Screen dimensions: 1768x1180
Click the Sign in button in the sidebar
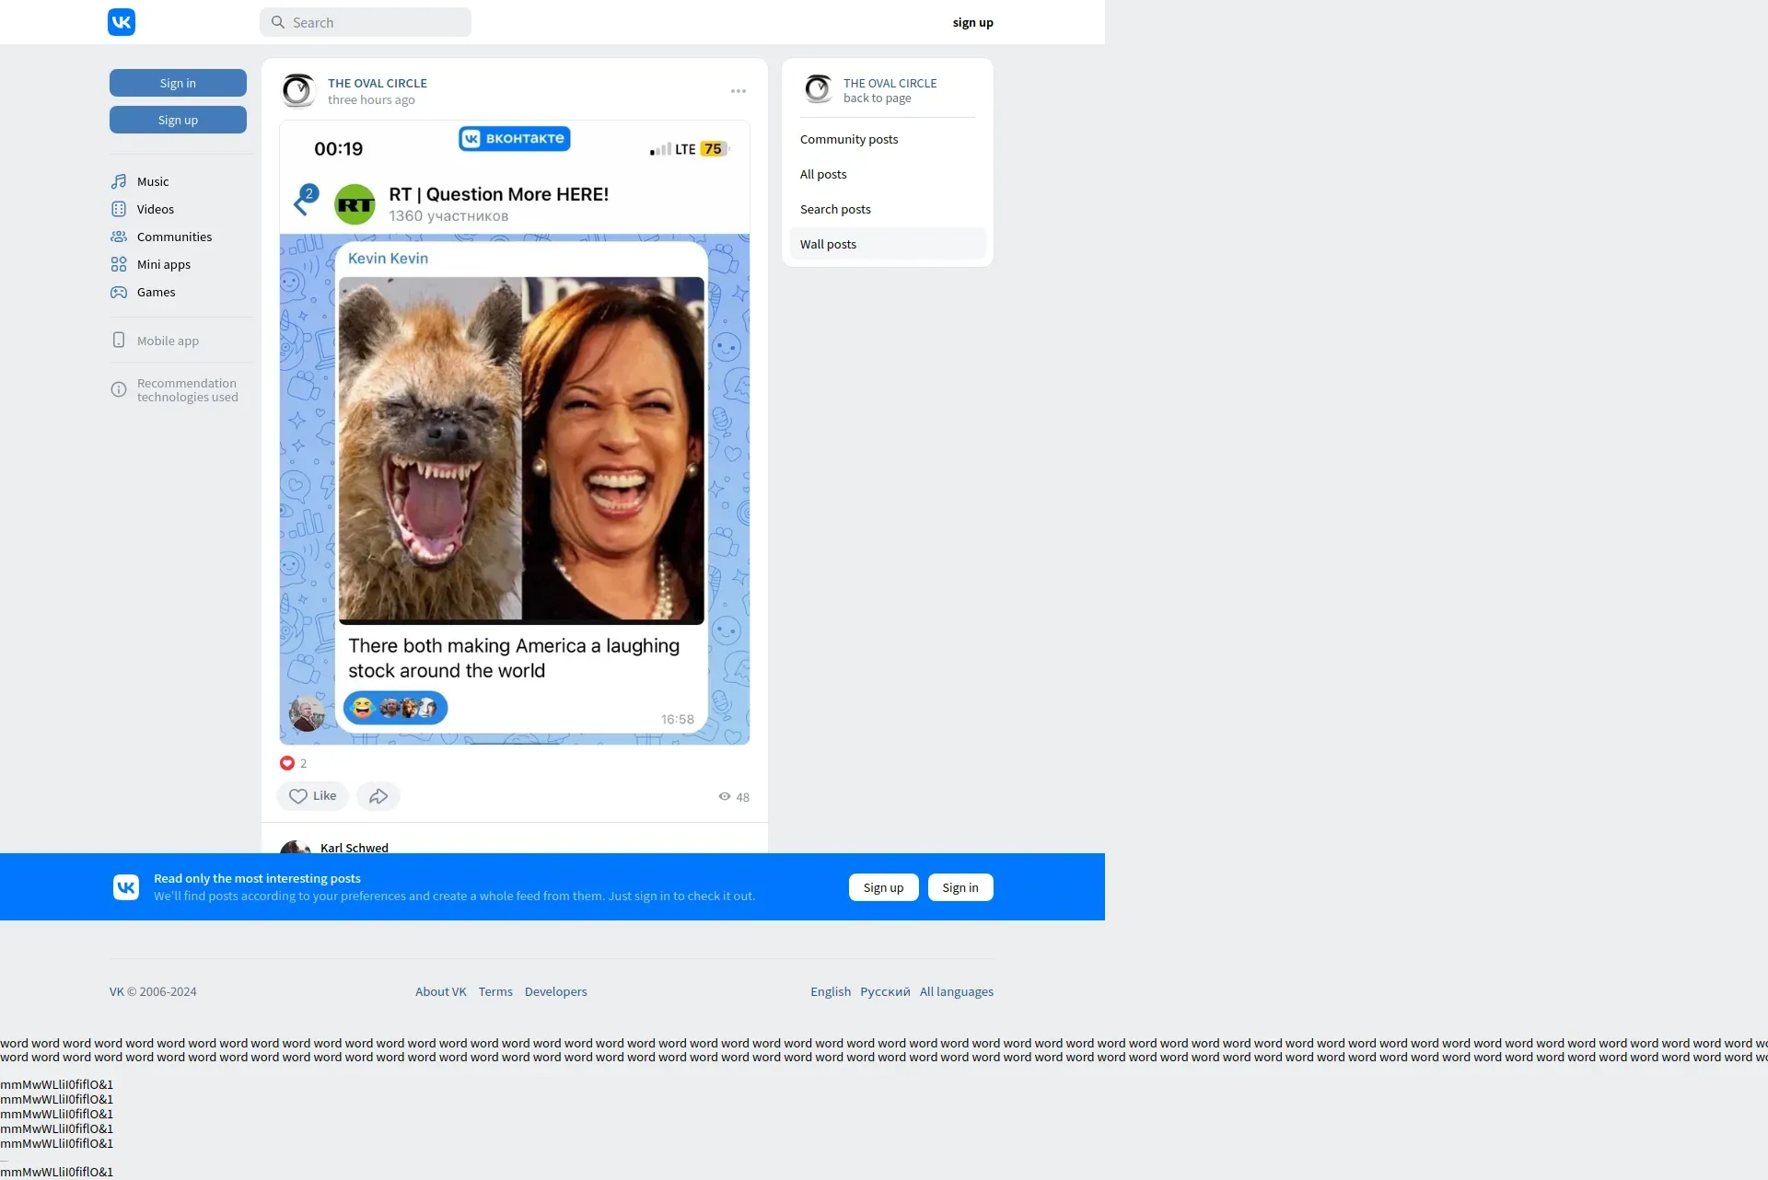tap(178, 83)
